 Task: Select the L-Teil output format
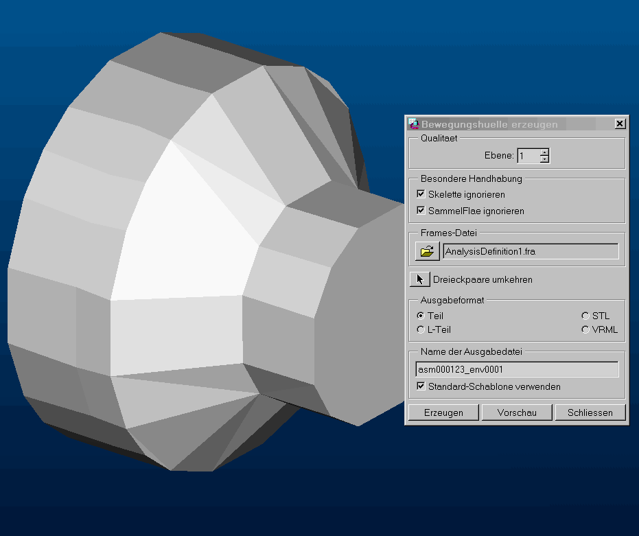(x=421, y=329)
